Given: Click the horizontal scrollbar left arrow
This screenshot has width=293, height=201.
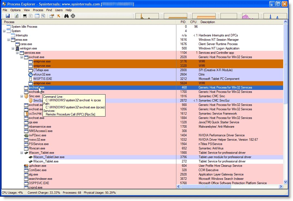Looking at the screenshot, I should pyautogui.click(x=179, y=187).
